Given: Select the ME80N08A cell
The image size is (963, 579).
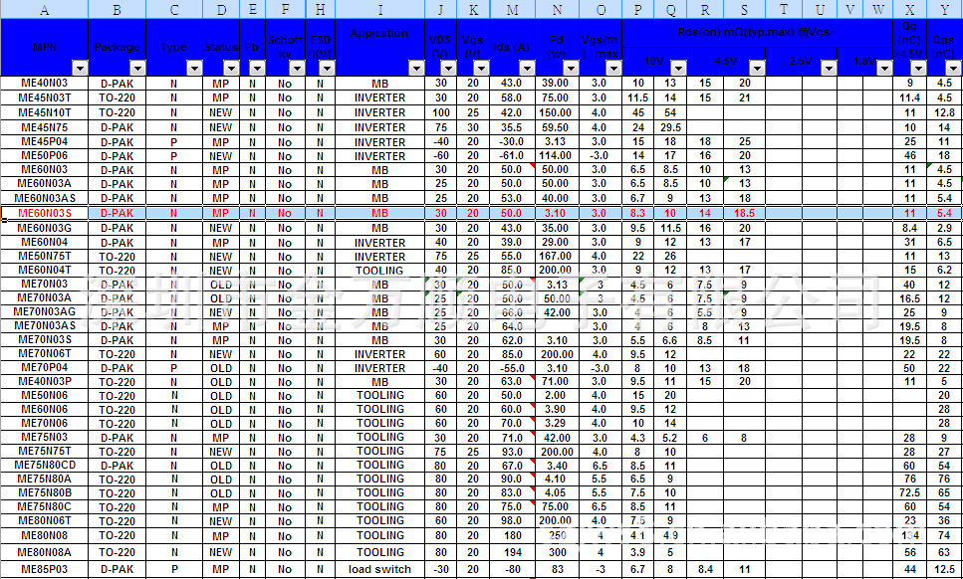Looking at the screenshot, I should coord(45,552).
